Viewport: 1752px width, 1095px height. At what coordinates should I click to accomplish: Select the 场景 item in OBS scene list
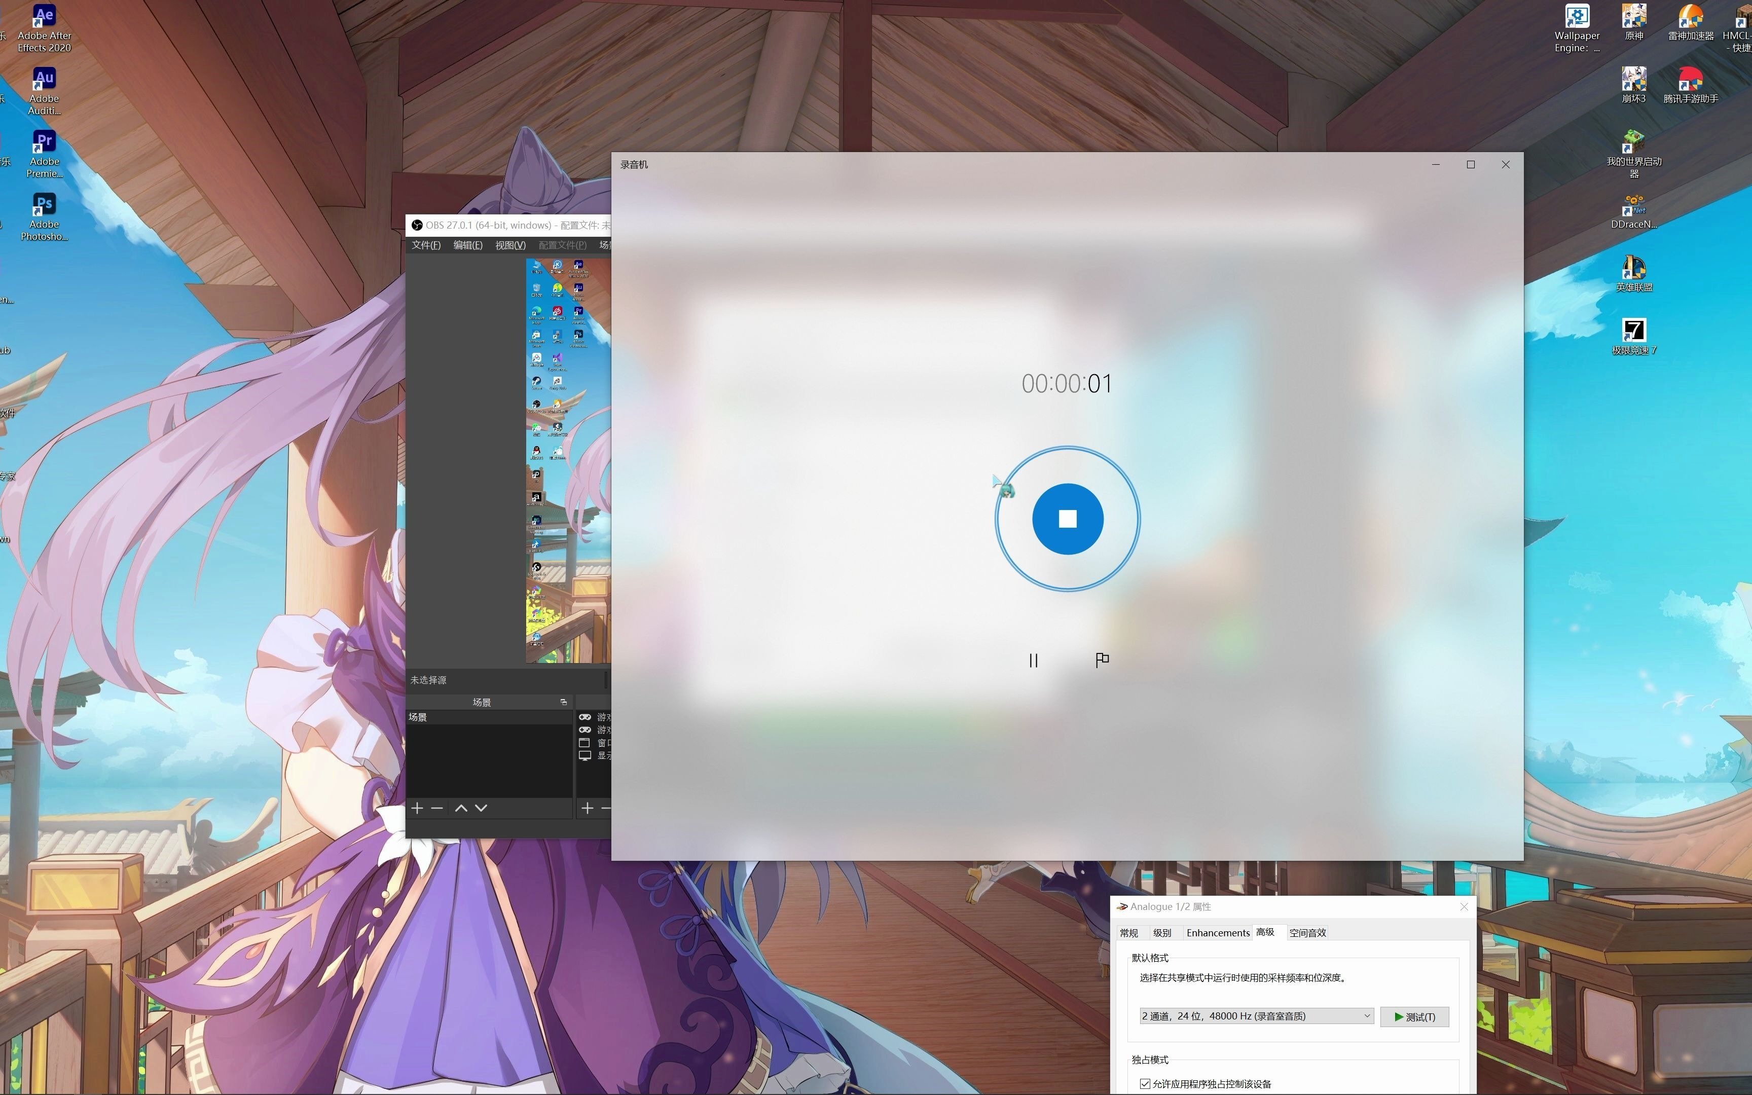pos(489,717)
